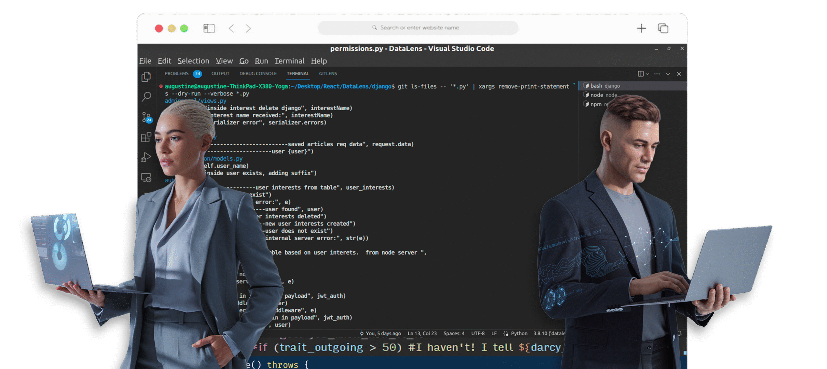Open the Explorer icon in activity bar
Image resolution: width=827 pixels, height=369 pixels.
(x=146, y=77)
